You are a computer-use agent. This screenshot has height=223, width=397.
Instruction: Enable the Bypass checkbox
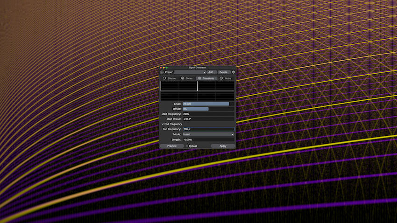pos(187,146)
